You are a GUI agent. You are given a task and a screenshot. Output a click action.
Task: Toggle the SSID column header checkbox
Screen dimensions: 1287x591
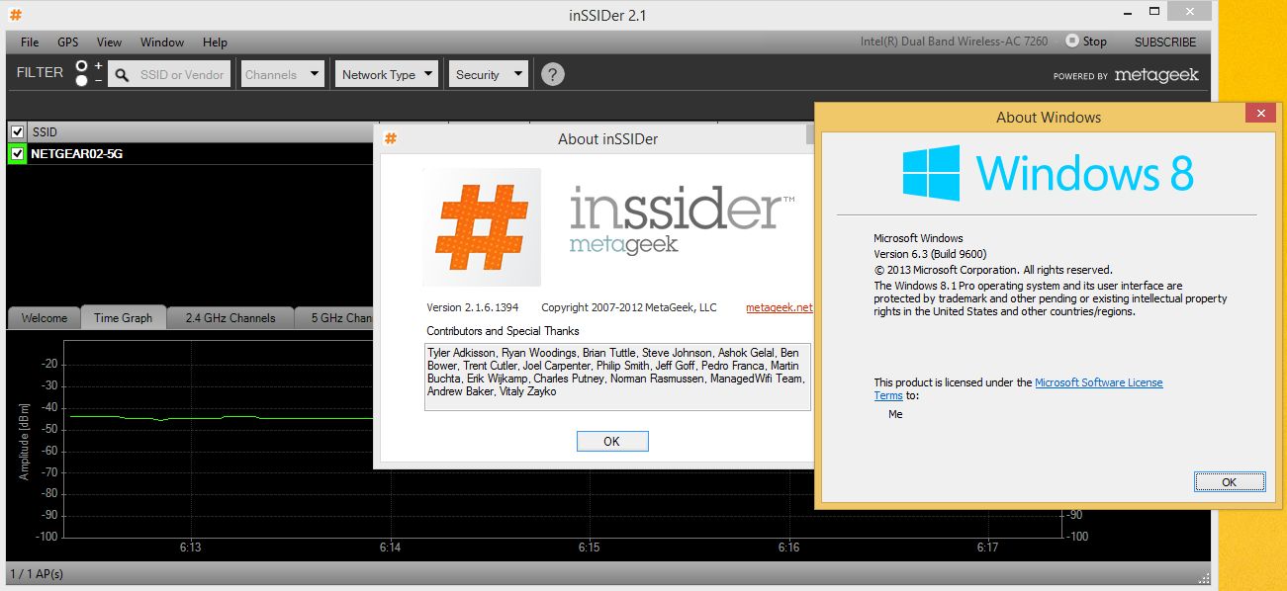(x=17, y=131)
